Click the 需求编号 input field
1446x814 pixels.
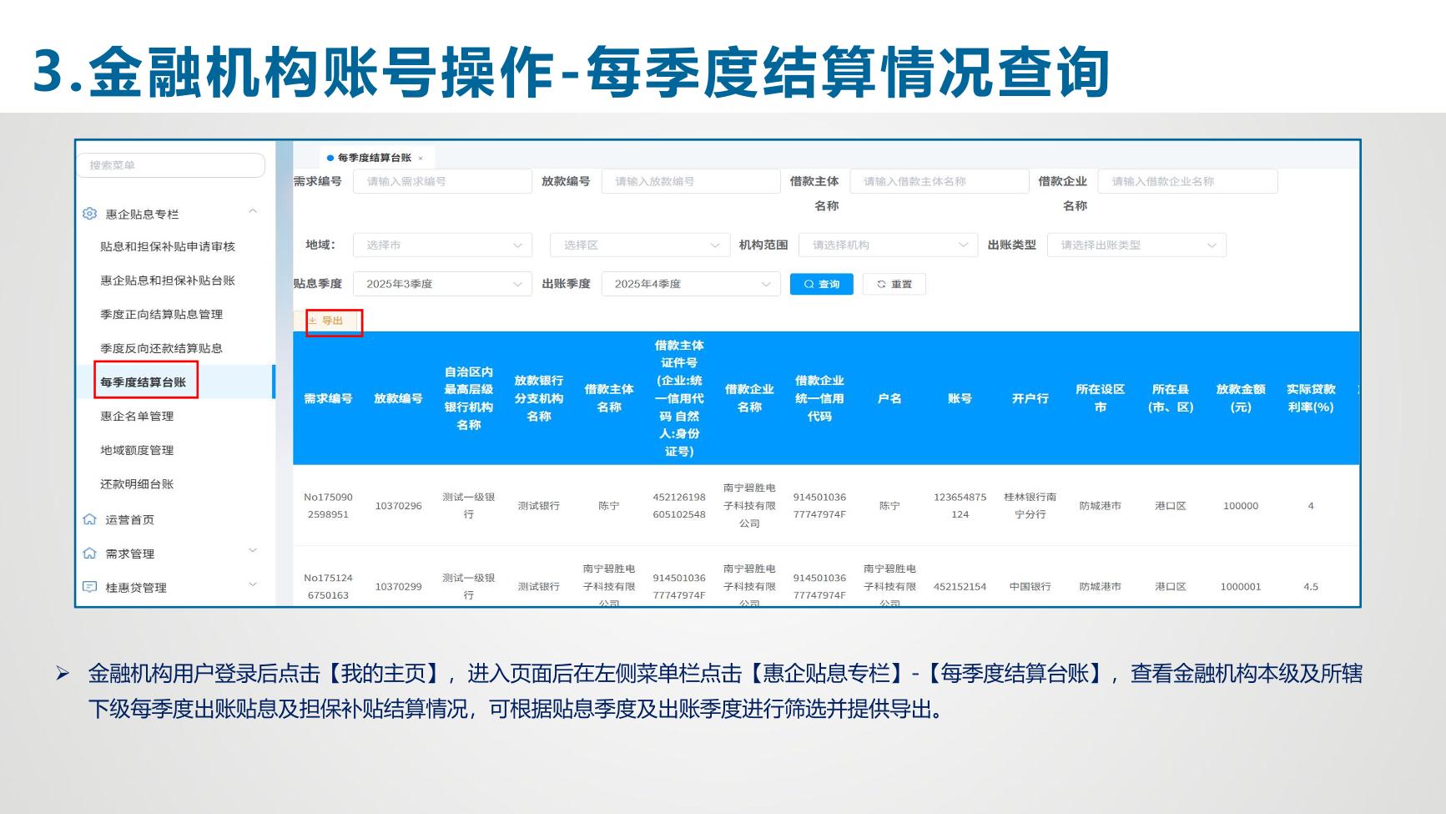[441, 181]
